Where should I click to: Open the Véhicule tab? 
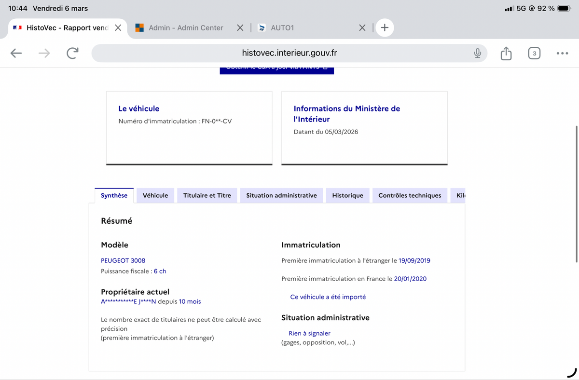[x=155, y=195]
